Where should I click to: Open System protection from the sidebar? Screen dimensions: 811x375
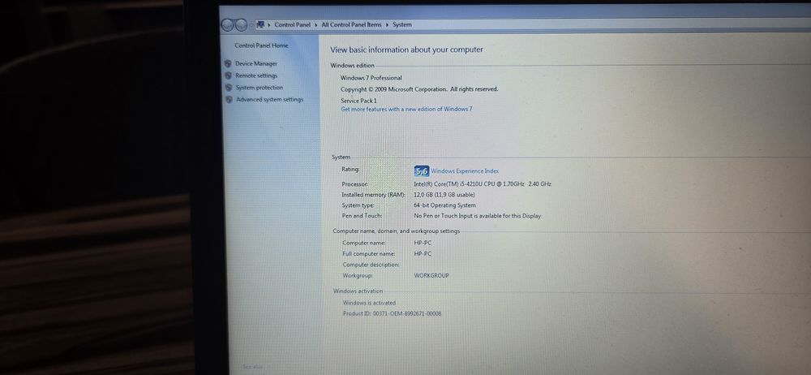260,88
